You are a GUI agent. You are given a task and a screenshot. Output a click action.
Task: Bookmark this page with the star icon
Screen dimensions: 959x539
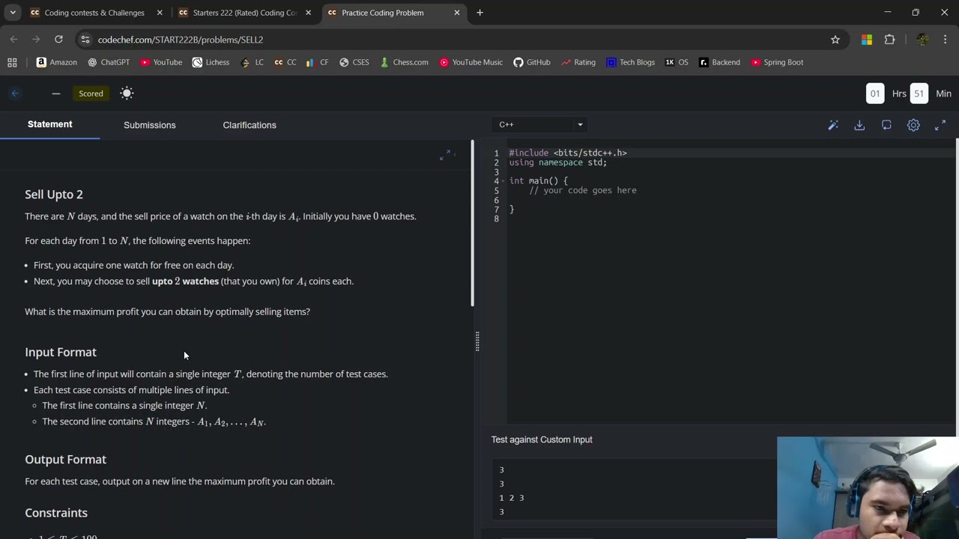point(835,40)
